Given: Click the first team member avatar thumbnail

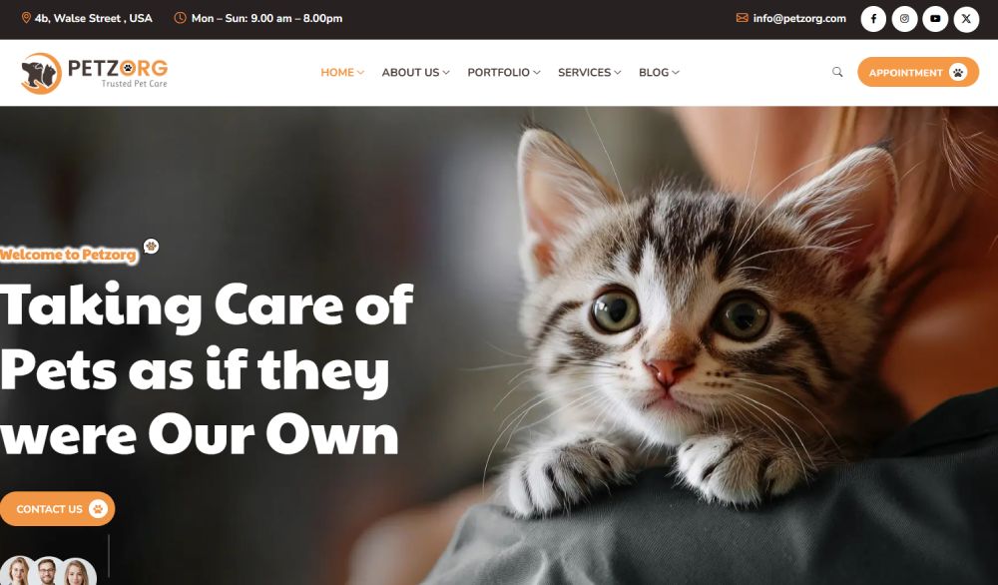Looking at the screenshot, I should tap(17, 571).
